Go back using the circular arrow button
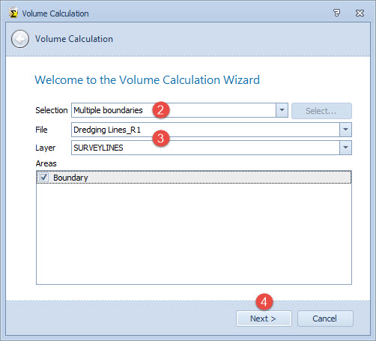 coord(20,39)
